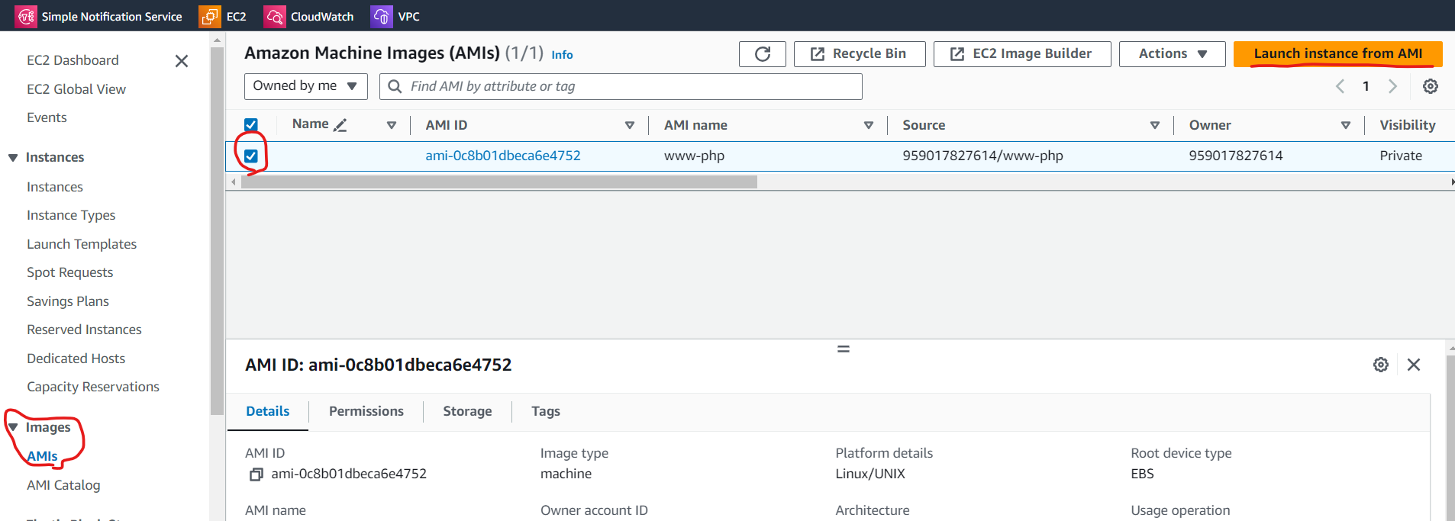Open the Recycle Bin button

click(860, 54)
